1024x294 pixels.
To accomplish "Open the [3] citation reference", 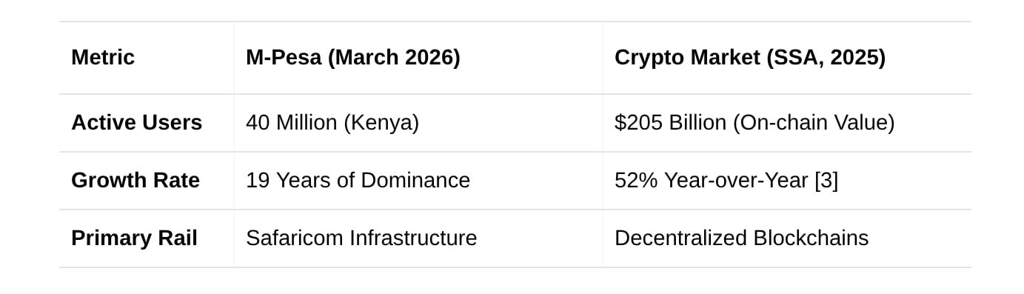I will [x=826, y=181].
